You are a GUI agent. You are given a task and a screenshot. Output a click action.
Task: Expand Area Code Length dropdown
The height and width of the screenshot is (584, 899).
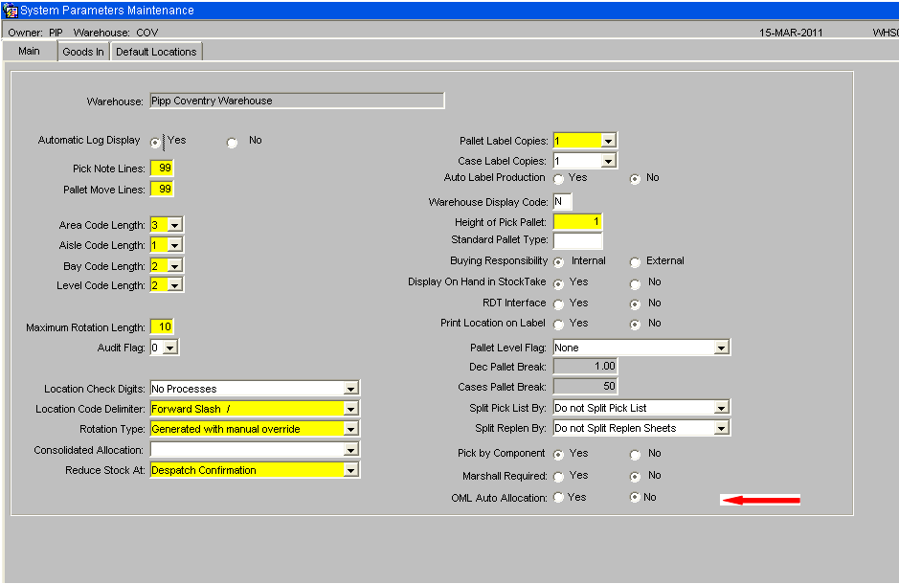tap(175, 225)
